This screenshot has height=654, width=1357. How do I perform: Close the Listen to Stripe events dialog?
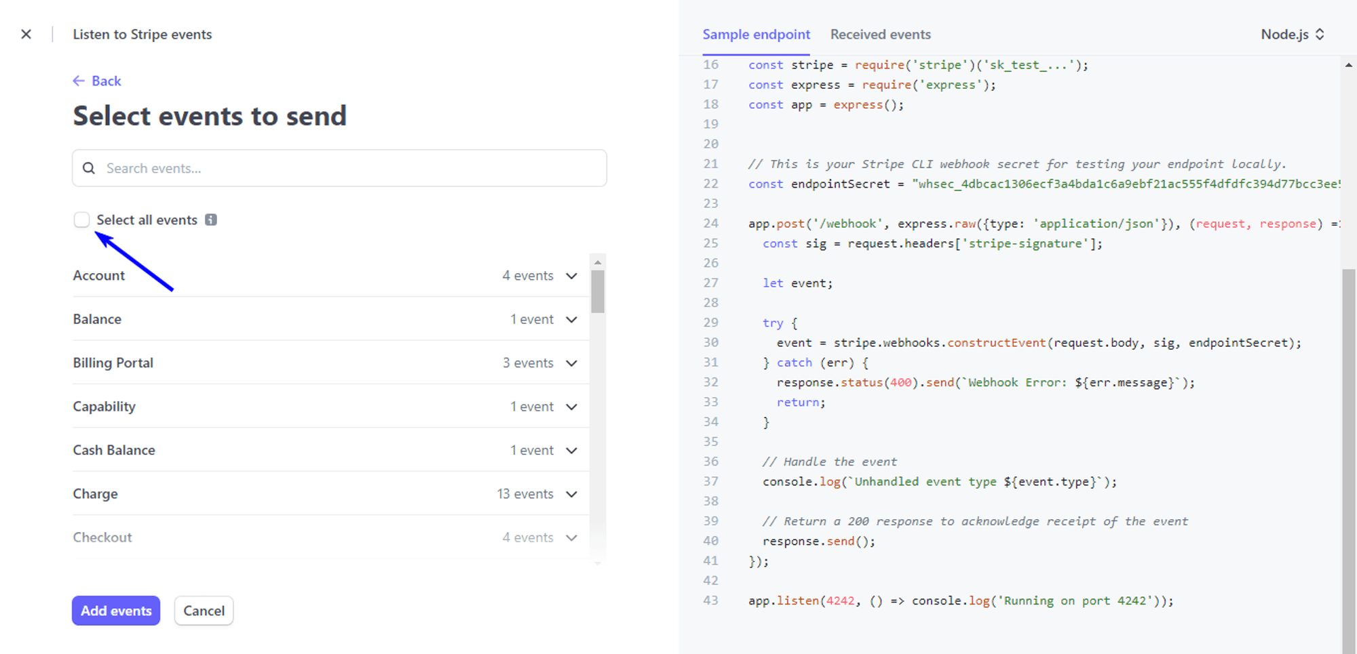[x=26, y=35]
